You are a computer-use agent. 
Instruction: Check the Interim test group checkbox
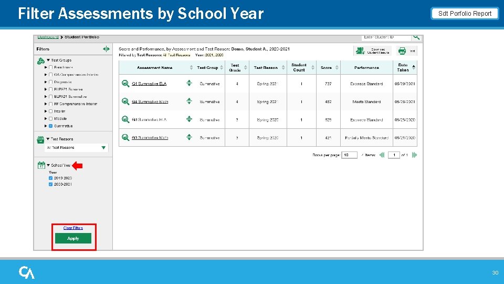[x=50, y=111]
